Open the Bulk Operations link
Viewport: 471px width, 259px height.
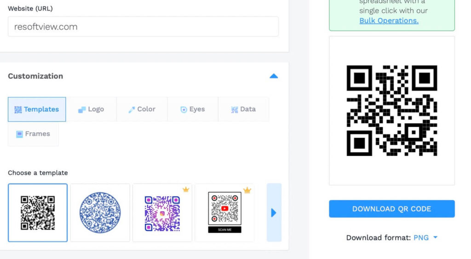click(x=389, y=21)
